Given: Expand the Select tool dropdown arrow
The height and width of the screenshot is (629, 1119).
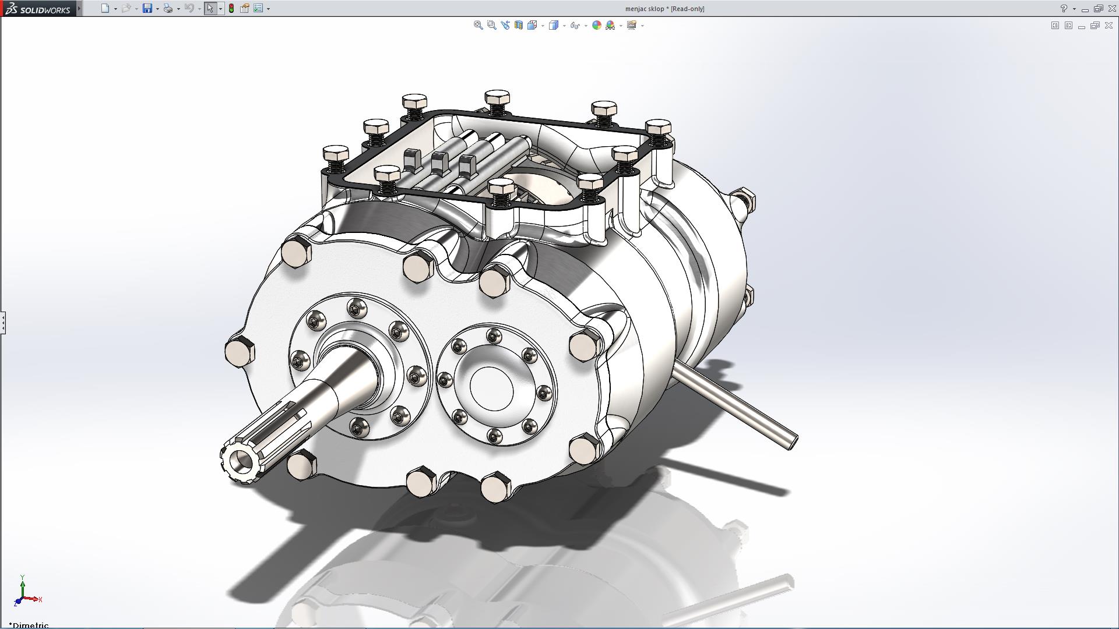Looking at the screenshot, I should pos(220,9).
